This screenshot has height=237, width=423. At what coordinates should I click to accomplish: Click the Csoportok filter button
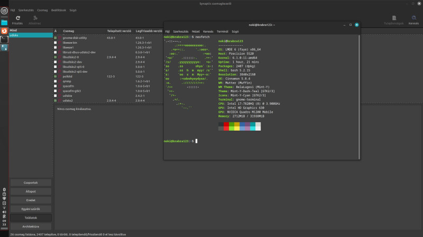(31, 183)
